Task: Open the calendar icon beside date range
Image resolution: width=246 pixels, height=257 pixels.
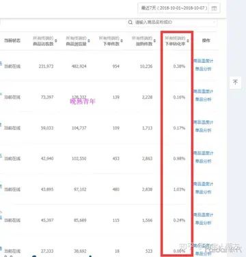Action: point(214,8)
